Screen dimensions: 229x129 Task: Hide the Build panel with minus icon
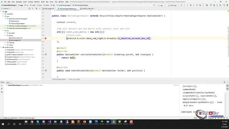click(228, 82)
